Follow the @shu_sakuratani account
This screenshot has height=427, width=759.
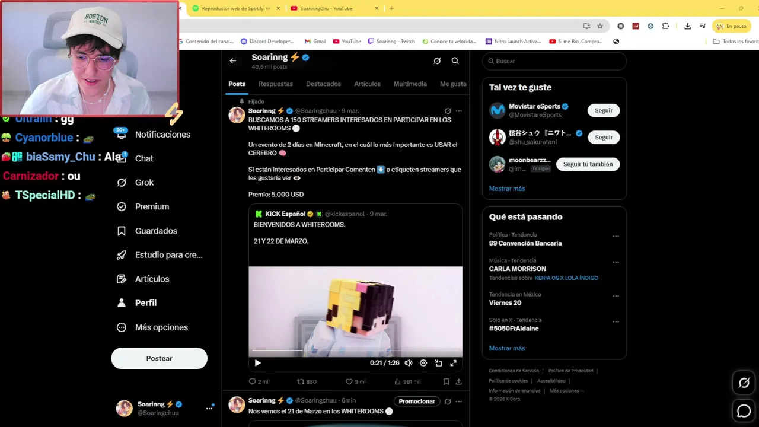click(x=604, y=137)
